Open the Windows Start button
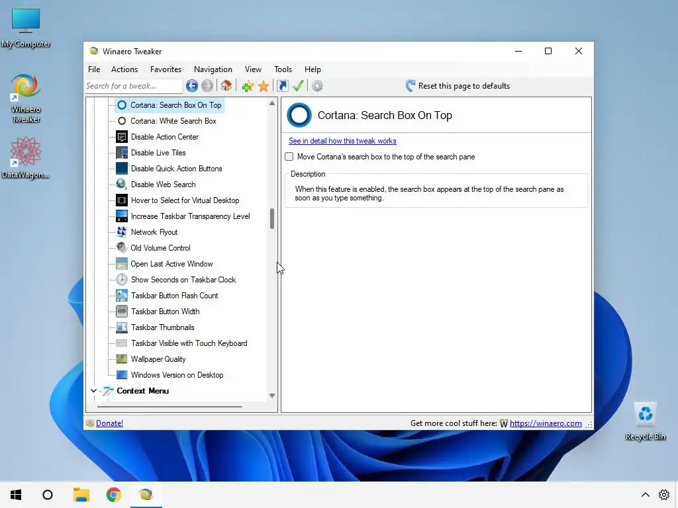The image size is (678, 508). 16,495
